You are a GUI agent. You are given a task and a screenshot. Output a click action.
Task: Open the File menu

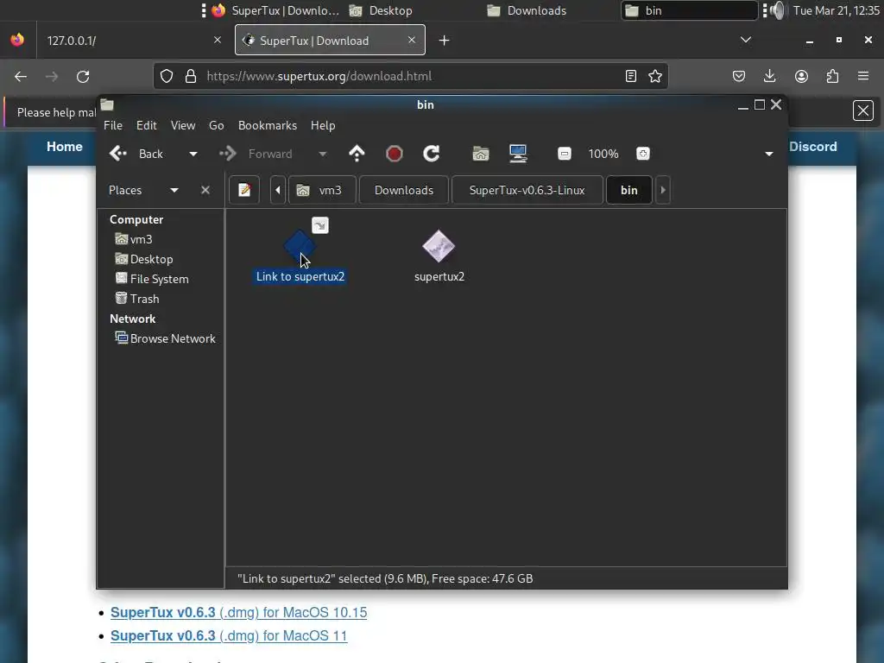(113, 125)
